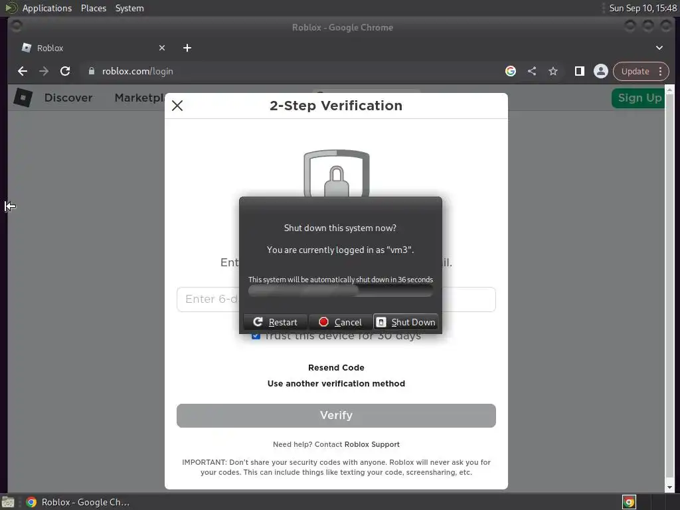Click the Roblox logo in the header
680x510 pixels.
tap(23, 97)
